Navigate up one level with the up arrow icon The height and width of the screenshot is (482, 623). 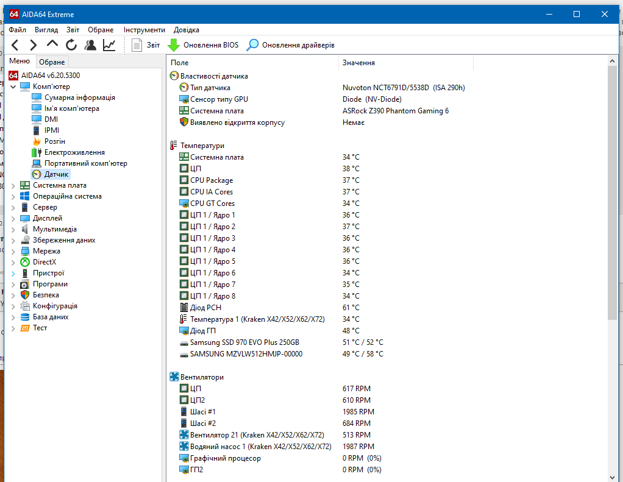pyautogui.click(x=52, y=44)
